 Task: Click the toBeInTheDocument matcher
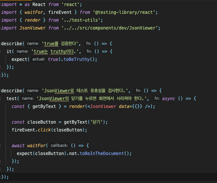[x=102, y=153]
